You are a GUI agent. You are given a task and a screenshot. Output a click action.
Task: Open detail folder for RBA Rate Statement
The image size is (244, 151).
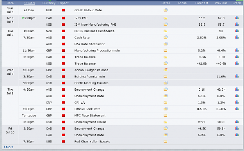[x=166, y=44]
